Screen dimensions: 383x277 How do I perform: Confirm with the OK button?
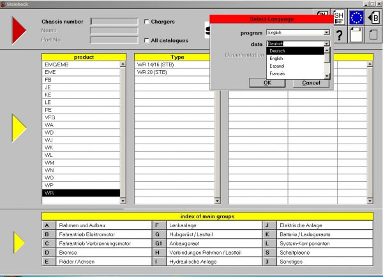click(267, 83)
